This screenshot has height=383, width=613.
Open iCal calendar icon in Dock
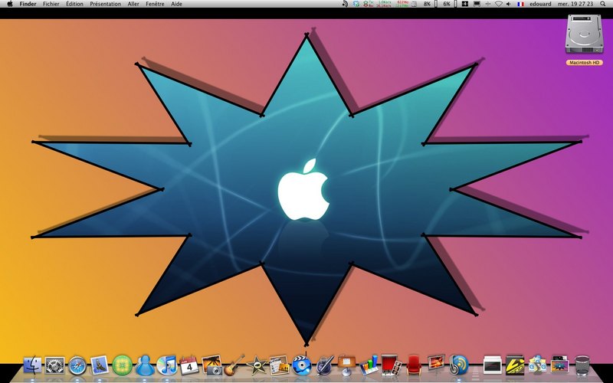189,366
